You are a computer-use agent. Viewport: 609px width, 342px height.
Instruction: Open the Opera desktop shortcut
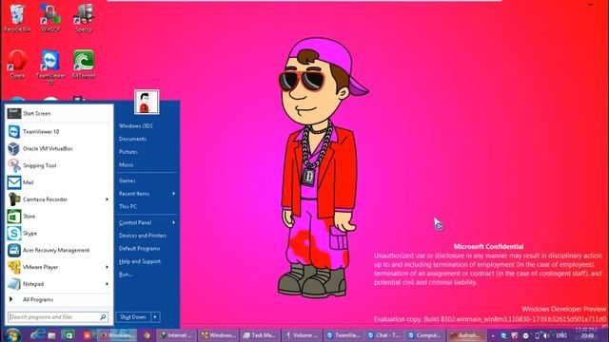click(17, 65)
